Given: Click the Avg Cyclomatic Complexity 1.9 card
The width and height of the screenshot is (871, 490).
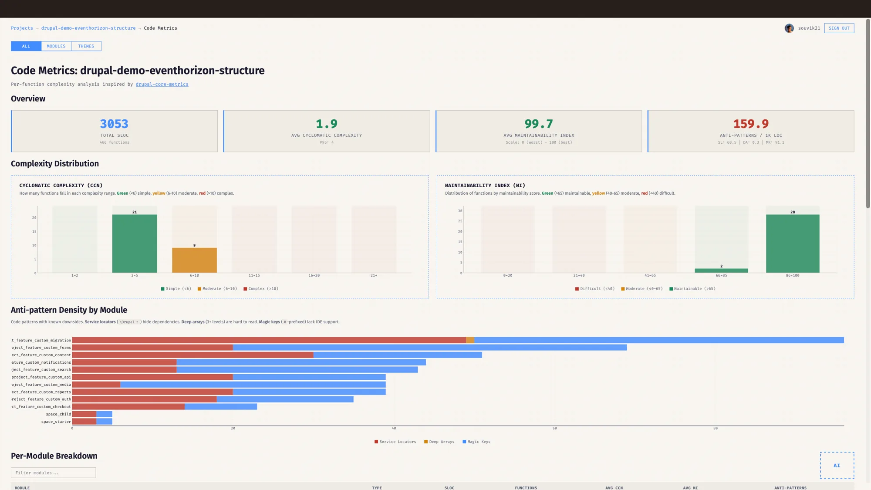Looking at the screenshot, I should [x=327, y=131].
